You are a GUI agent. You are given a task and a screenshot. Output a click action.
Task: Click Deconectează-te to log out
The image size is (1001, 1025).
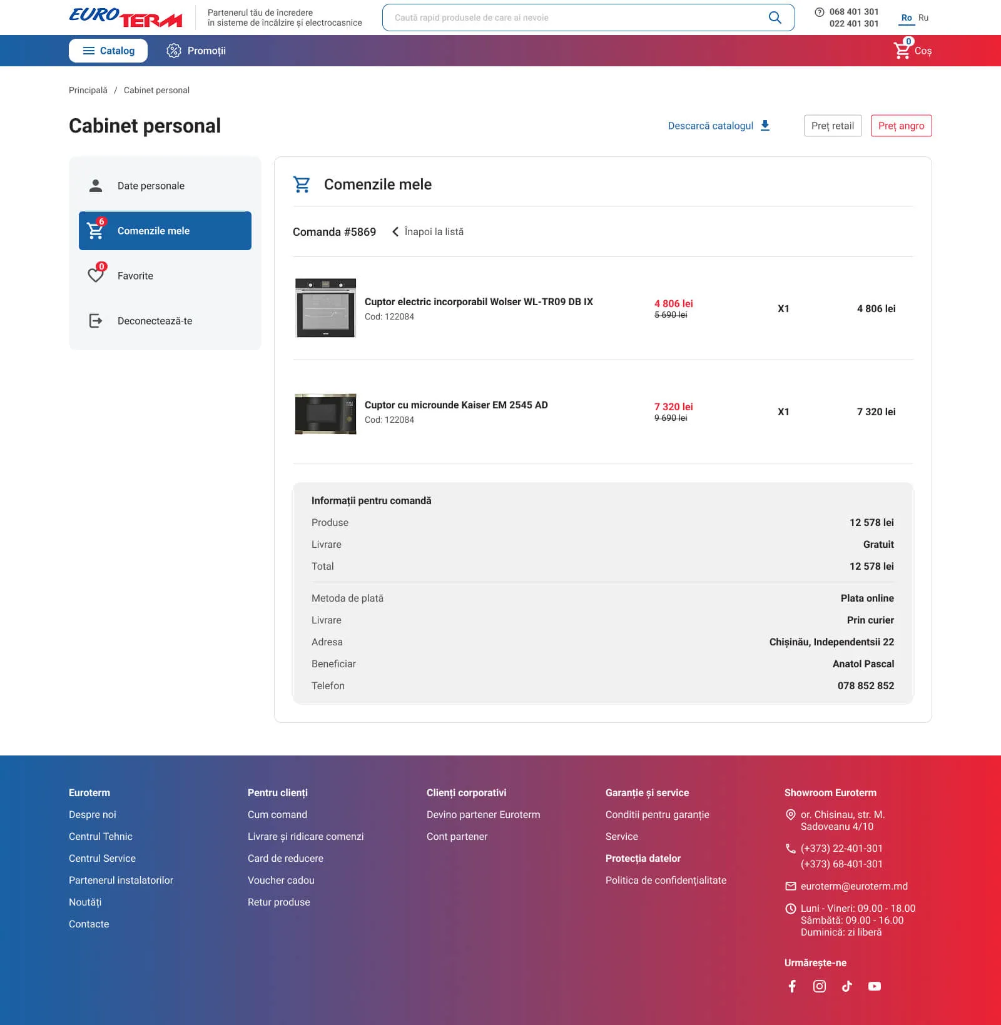click(x=155, y=321)
